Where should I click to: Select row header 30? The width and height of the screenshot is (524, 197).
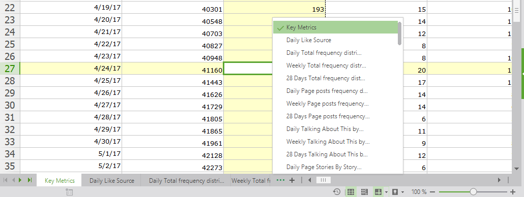click(x=10, y=105)
